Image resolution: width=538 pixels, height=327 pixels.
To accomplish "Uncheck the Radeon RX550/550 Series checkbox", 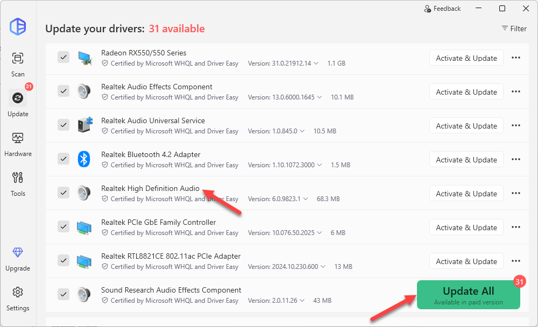I will click(63, 58).
